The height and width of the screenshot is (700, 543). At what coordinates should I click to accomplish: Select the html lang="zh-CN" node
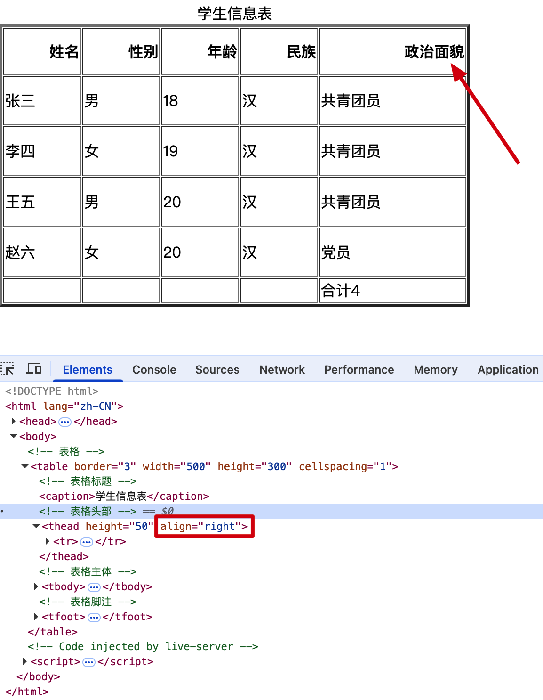pos(64,406)
